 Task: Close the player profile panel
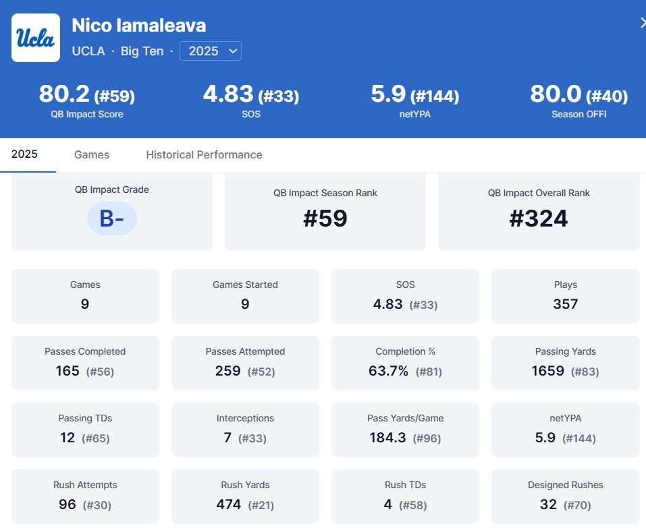pos(642,23)
